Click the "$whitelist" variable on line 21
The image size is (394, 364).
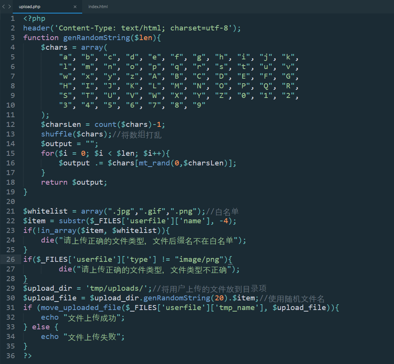coord(45,211)
